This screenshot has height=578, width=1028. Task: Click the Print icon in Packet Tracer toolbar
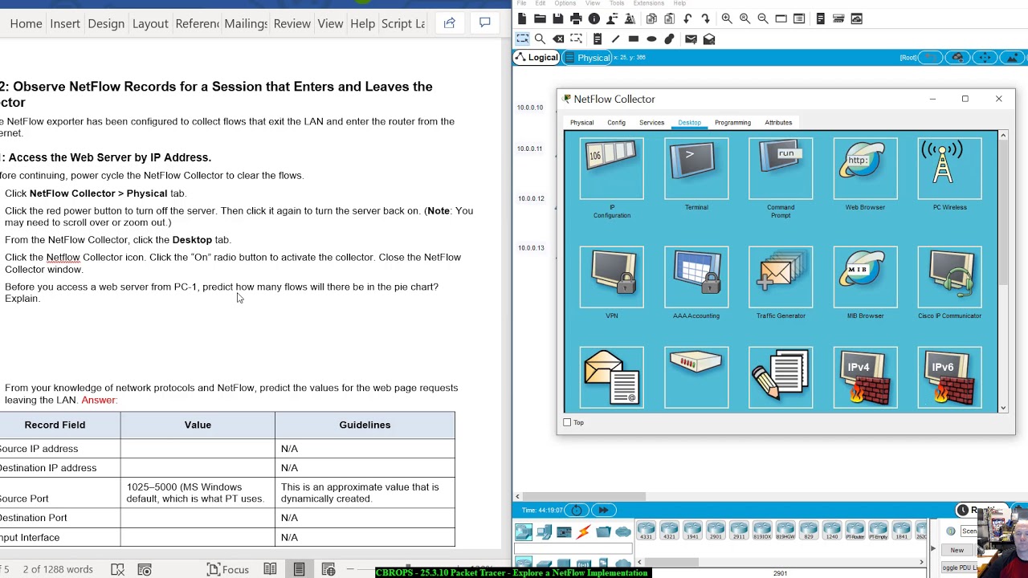click(x=576, y=18)
